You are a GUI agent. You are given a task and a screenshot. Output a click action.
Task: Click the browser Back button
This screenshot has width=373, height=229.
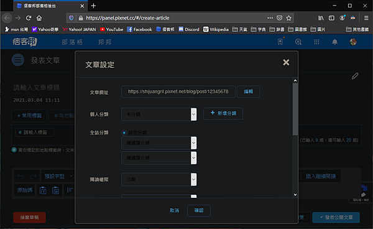click(7, 18)
